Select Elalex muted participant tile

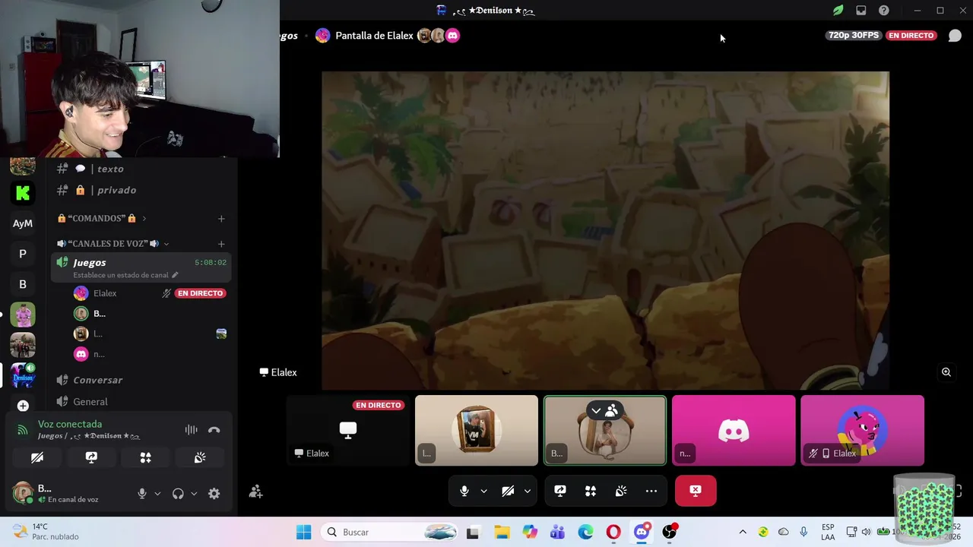(x=862, y=430)
